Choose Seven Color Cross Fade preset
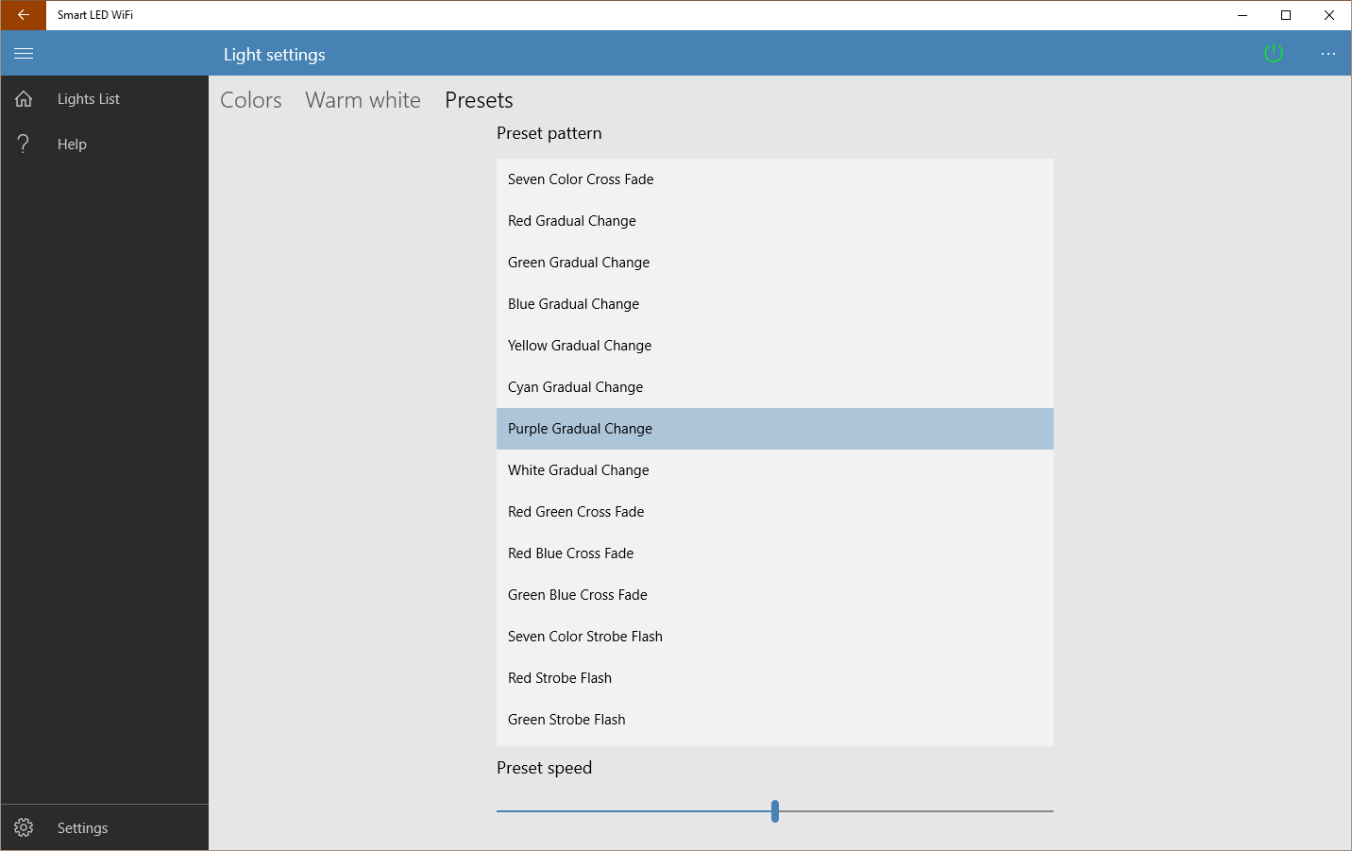 click(775, 179)
